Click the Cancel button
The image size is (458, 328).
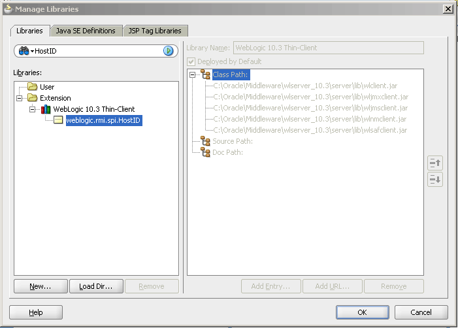421,312
